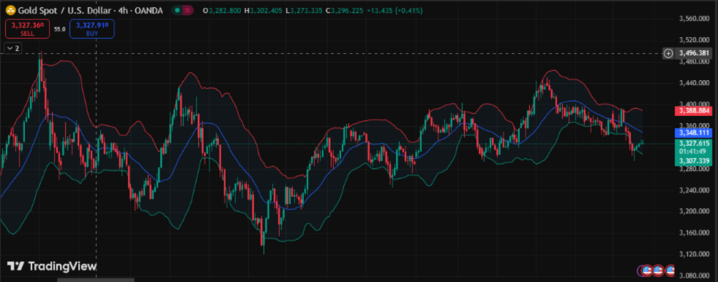This screenshot has width=718, height=282.
Task: Collapse the indicator legend showing 2
Action: [13, 48]
